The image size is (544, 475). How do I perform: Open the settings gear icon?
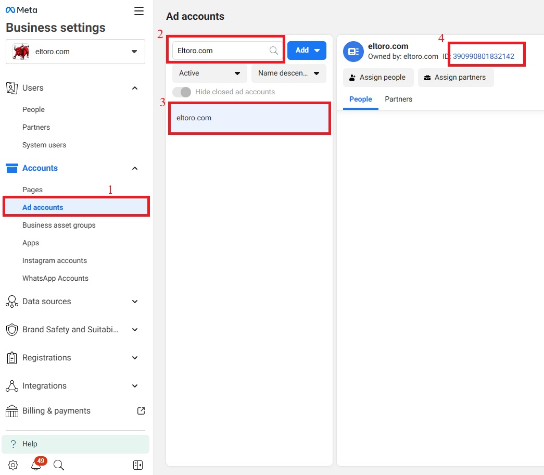tap(13, 465)
